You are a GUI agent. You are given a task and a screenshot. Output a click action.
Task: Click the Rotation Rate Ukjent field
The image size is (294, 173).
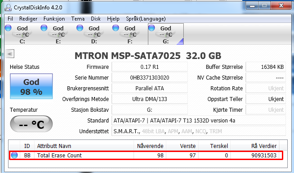pos(266,88)
